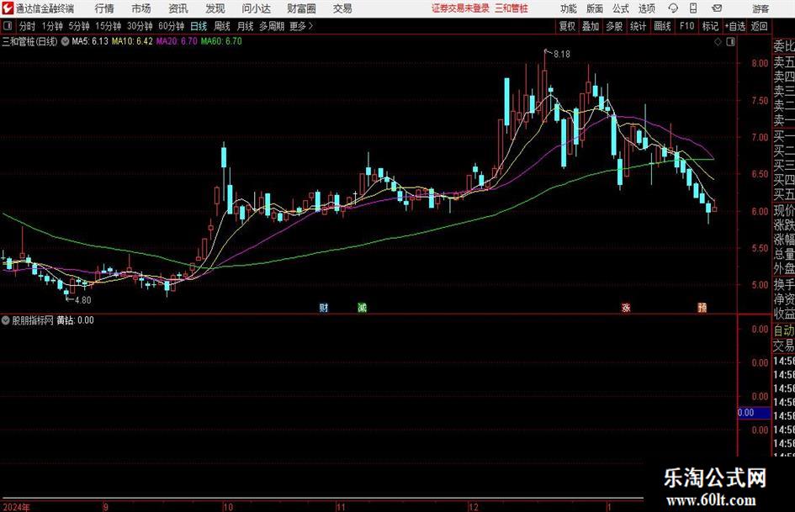Click the MA60: 6.70 green label
Screen dimensions: 795x512
(221, 41)
